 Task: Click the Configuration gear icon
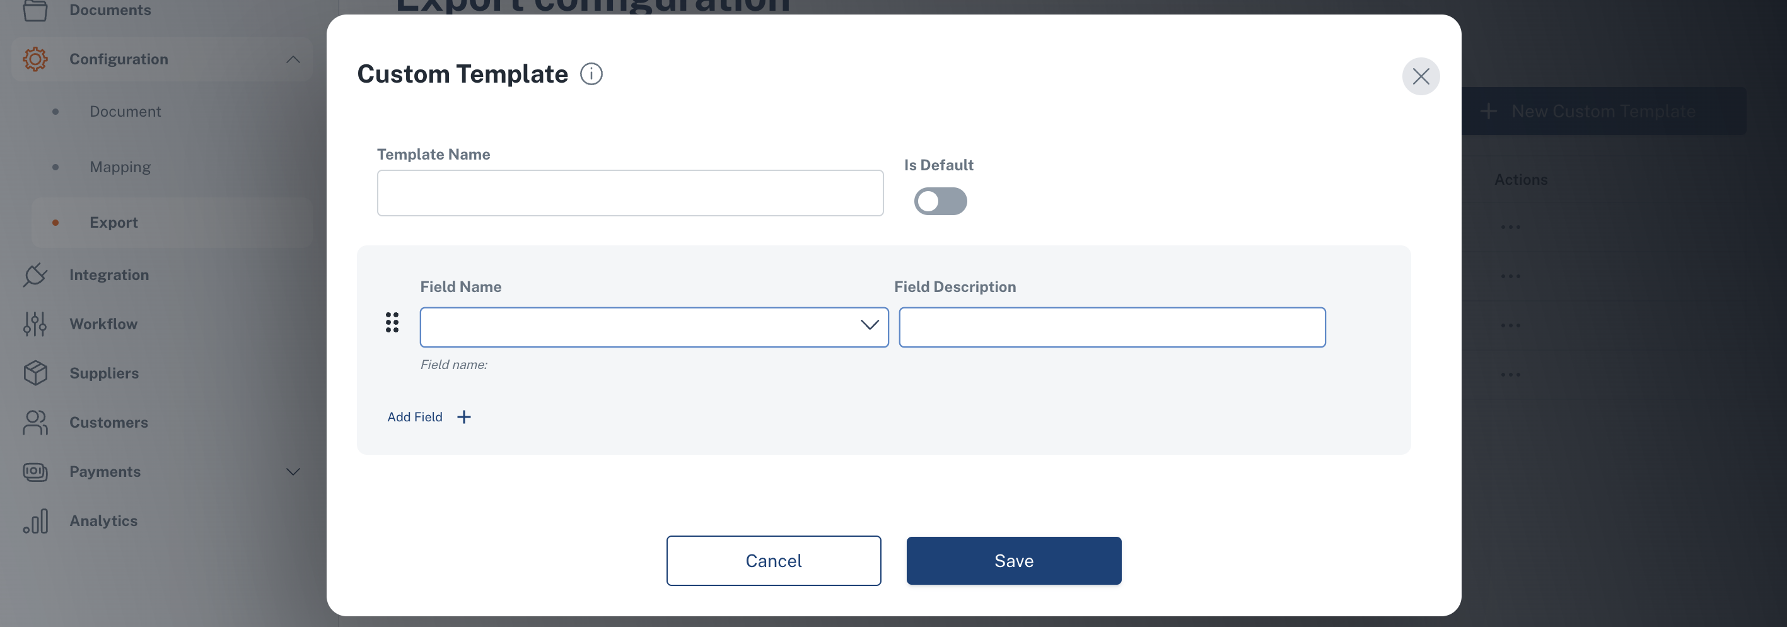pos(35,59)
